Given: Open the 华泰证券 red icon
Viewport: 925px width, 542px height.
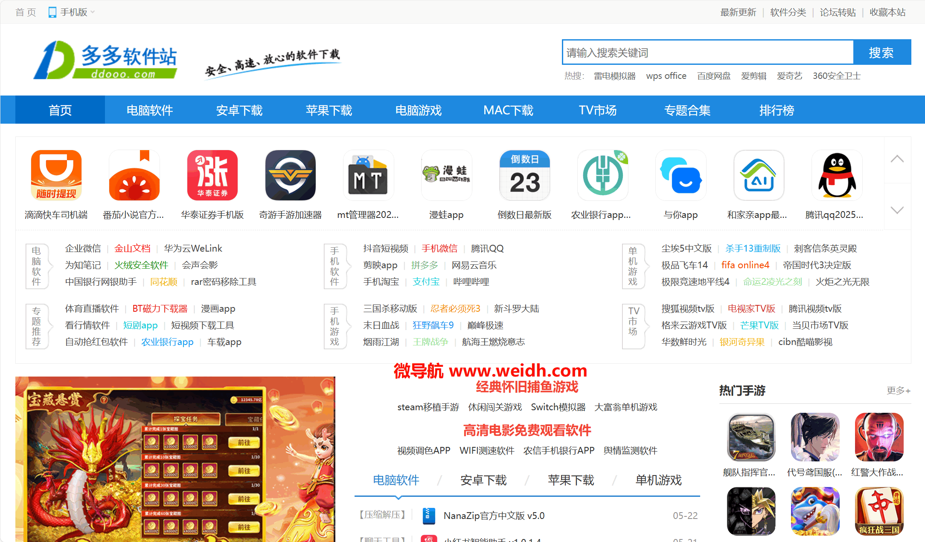Looking at the screenshot, I should (x=212, y=175).
